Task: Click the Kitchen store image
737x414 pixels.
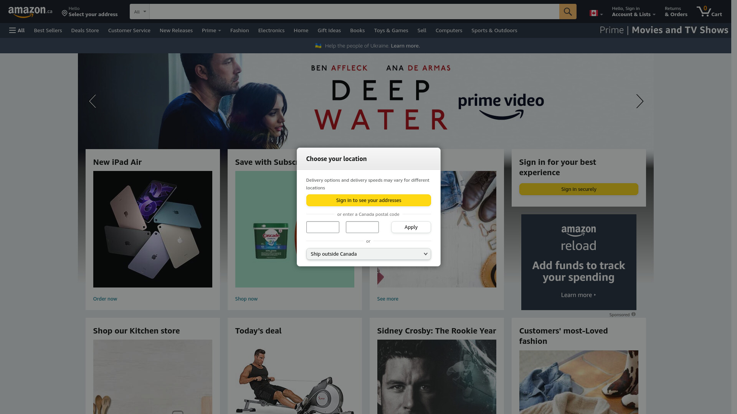Action: pos(152,377)
